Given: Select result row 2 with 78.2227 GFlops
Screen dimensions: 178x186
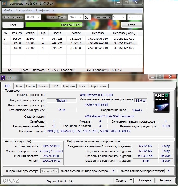Looking at the screenshot, I should click(x=70, y=43).
